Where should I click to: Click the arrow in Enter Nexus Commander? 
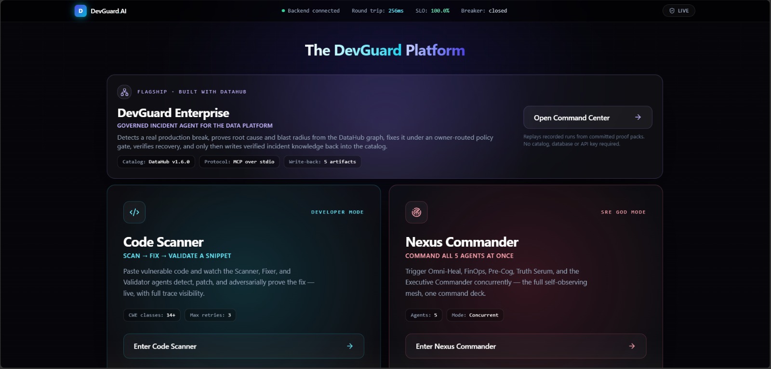(x=632, y=346)
